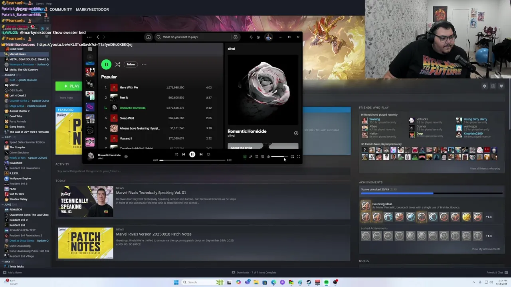Favorite the game with the heart icon
This screenshot has width=511, height=287.
501,86
